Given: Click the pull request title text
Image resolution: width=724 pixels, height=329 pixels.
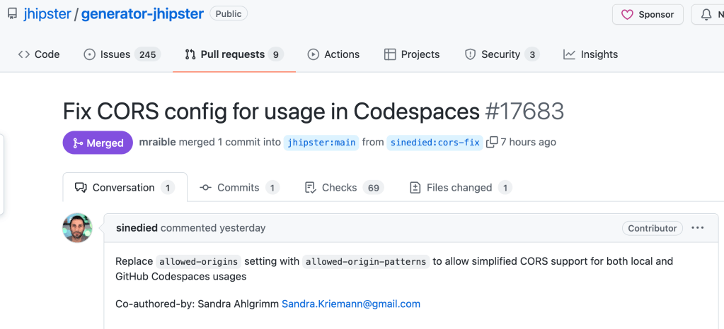Looking at the screenshot, I should click(x=271, y=112).
